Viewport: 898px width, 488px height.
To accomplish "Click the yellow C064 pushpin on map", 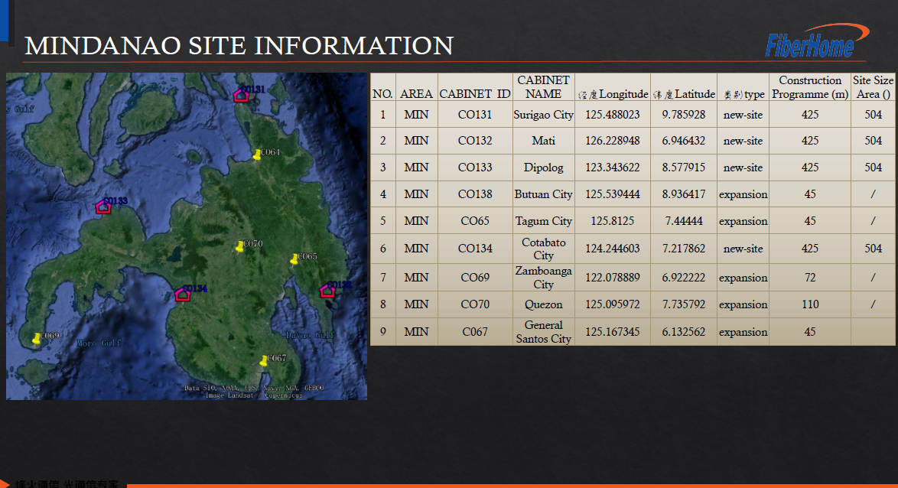I will coord(257,154).
